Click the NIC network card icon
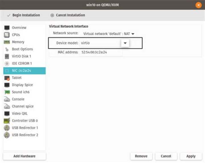205x163 pixels. pos(7,71)
